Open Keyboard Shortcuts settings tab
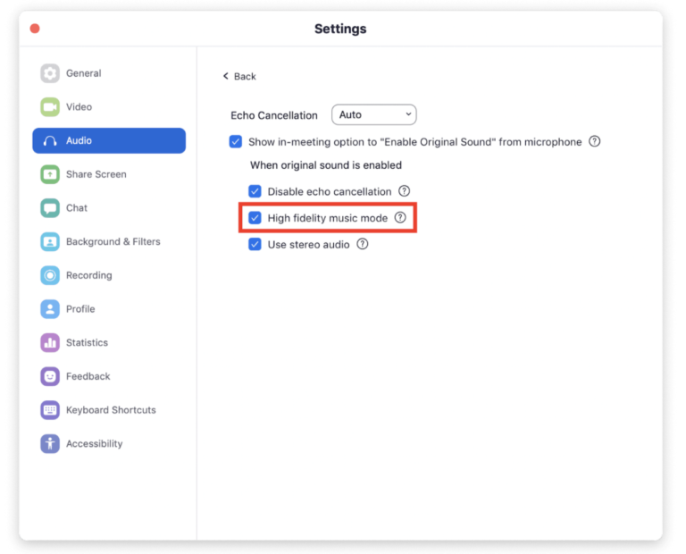 coord(109,410)
